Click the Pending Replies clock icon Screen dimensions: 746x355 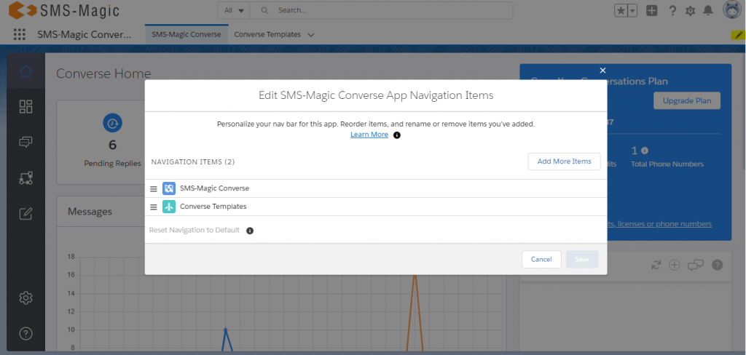[113, 123]
